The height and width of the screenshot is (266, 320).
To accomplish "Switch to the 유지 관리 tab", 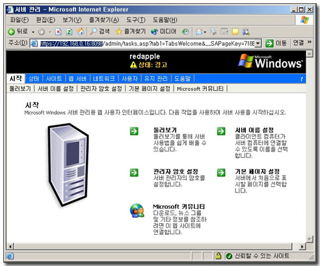I will [156, 79].
